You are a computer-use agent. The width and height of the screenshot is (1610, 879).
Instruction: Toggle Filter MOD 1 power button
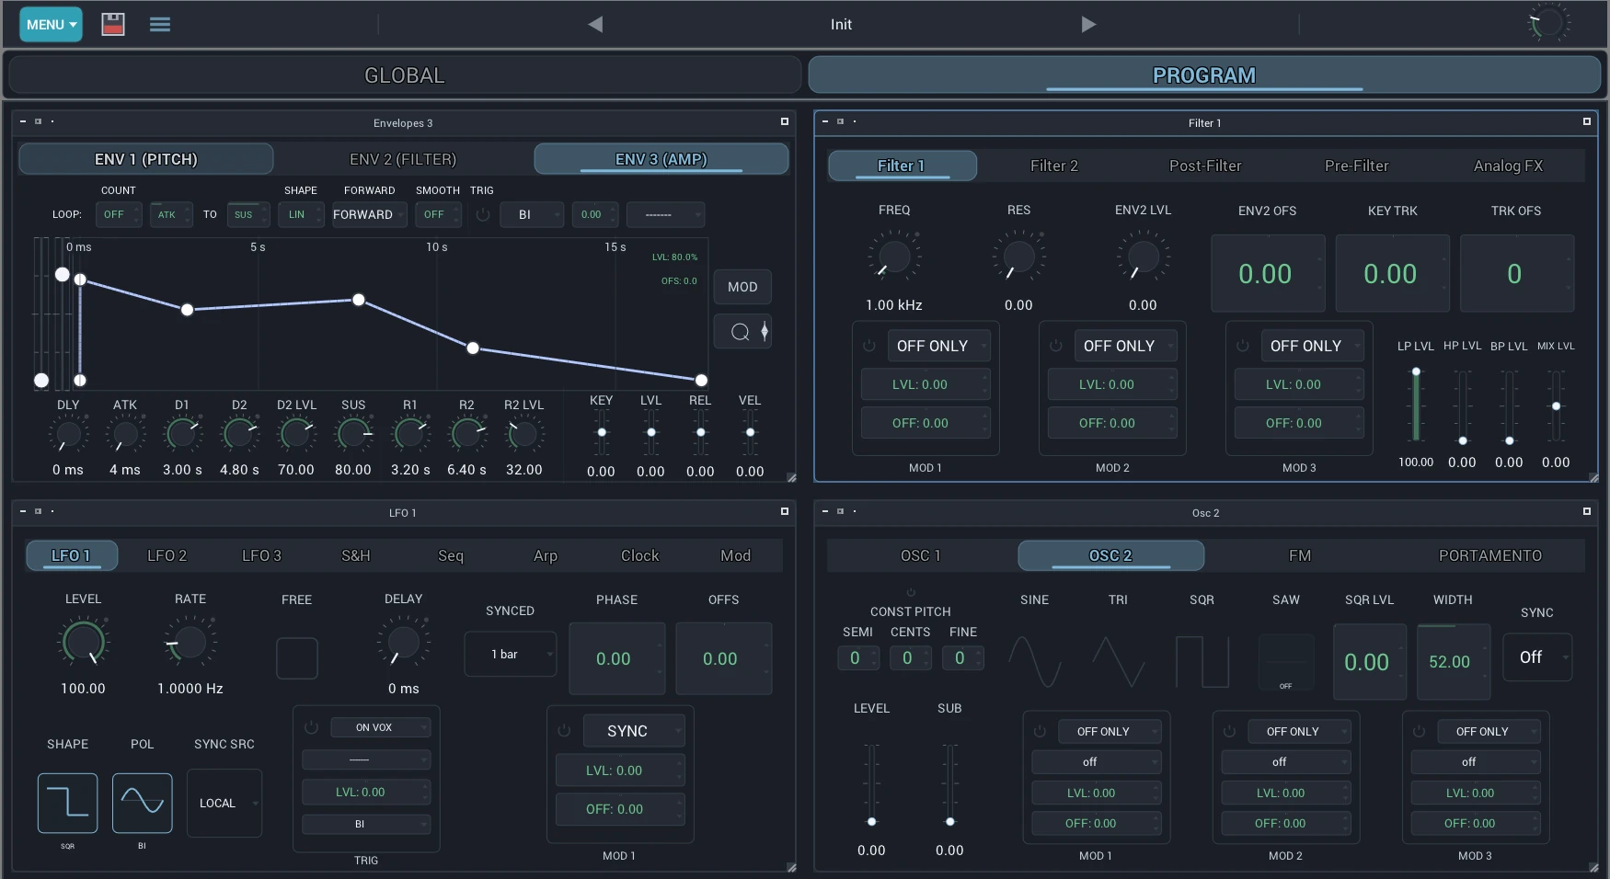(x=868, y=346)
